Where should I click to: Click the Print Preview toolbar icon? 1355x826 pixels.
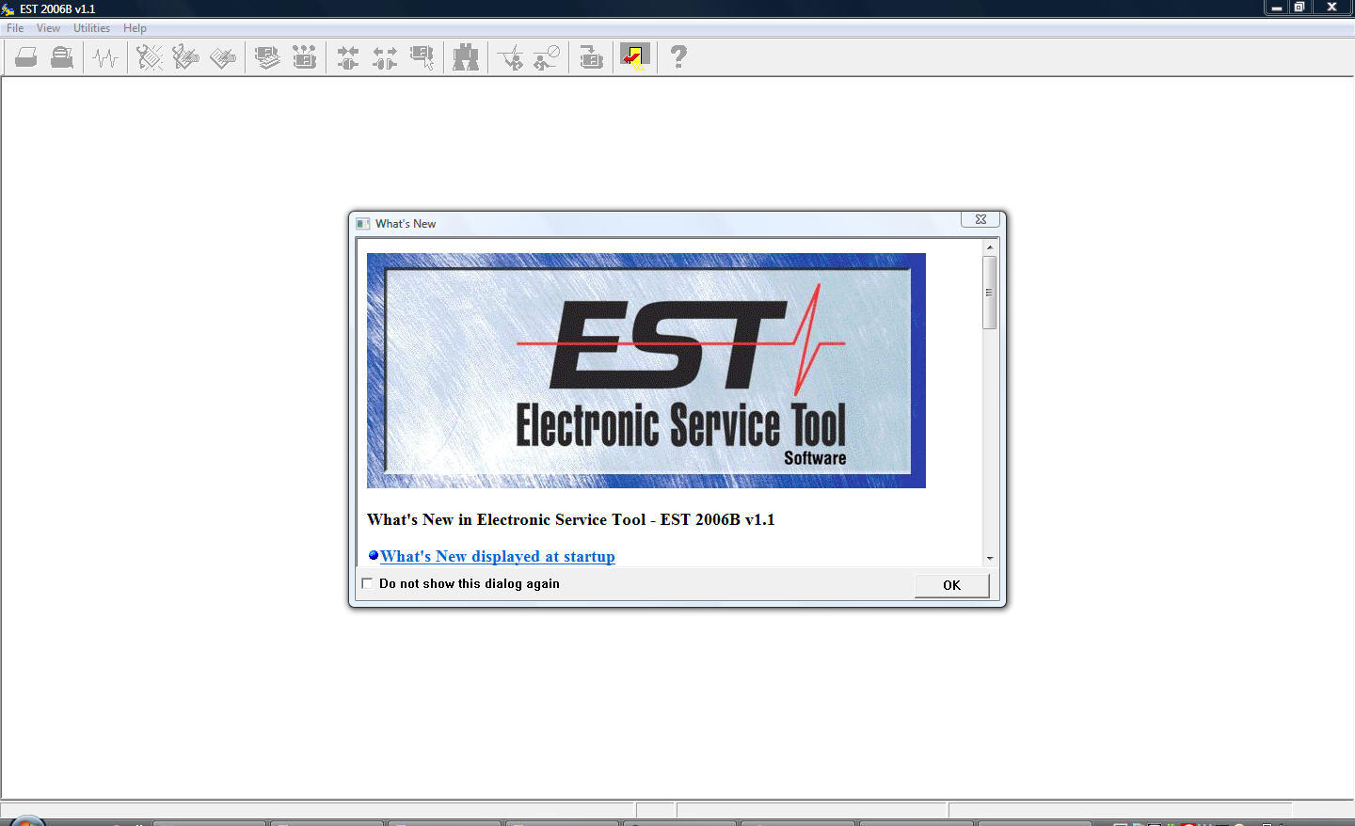pos(62,57)
